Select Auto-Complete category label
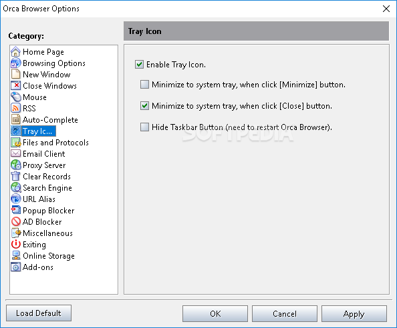Image resolution: width=397 pixels, height=328 pixels. point(50,120)
